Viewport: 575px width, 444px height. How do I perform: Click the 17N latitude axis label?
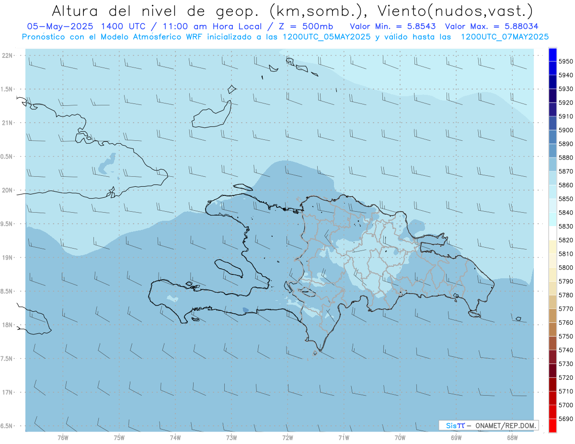pyautogui.click(x=7, y=392)
